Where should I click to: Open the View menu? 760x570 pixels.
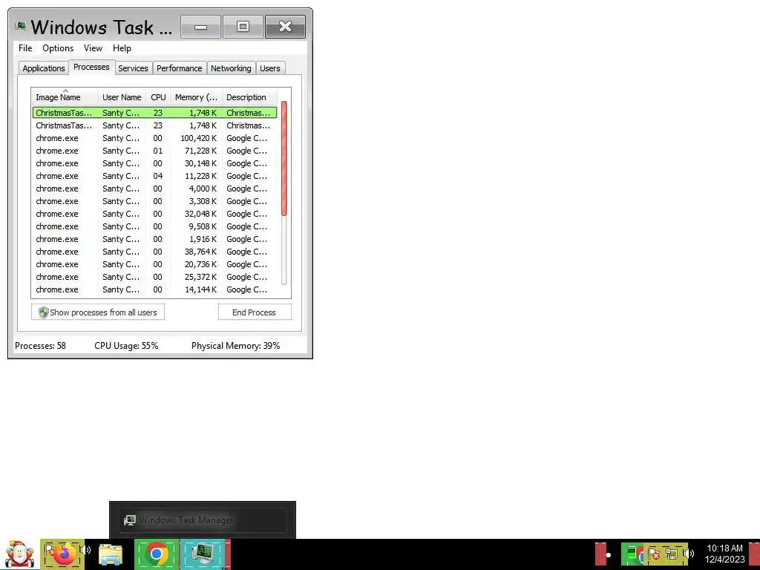[93, 48]
